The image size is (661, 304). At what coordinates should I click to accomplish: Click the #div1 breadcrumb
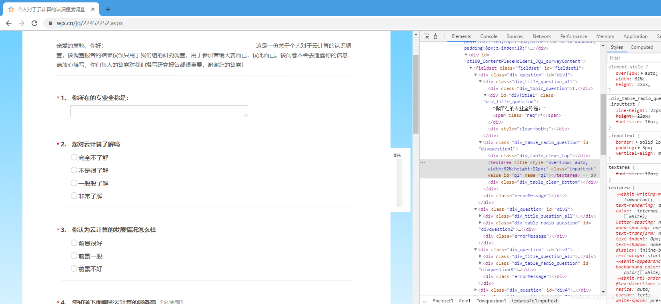coord(465,301)
